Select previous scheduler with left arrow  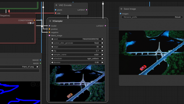coord(52,59)
